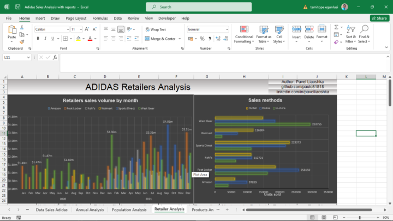Click the Cut scissors icon
The image size is (393, 221).
click(x=22, y=28)
